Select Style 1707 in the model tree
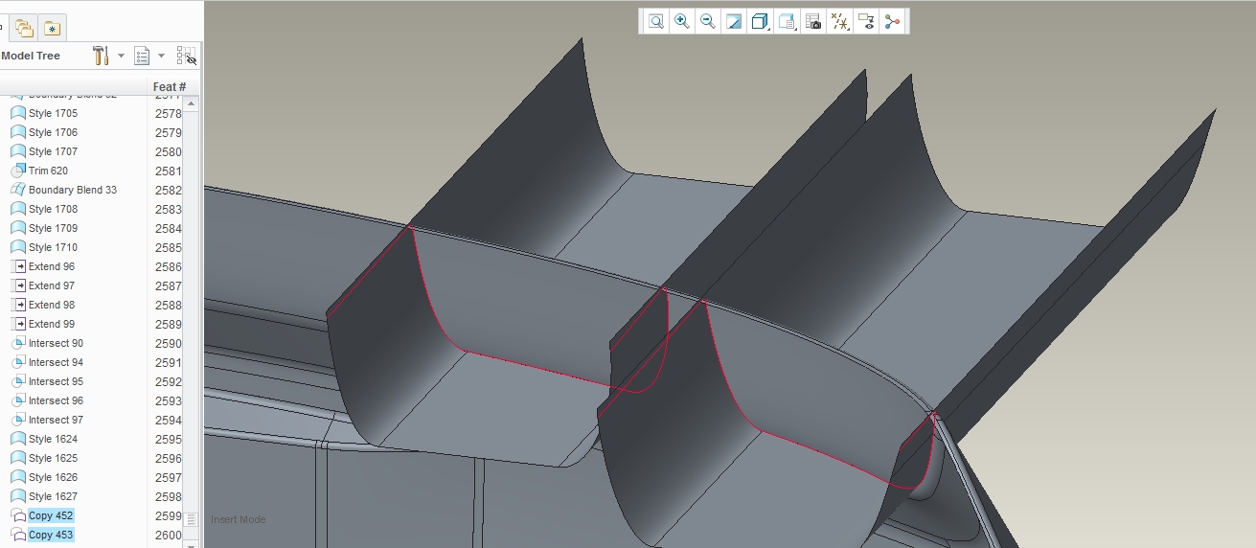1256x548 pixels. (x=53, y=151)
